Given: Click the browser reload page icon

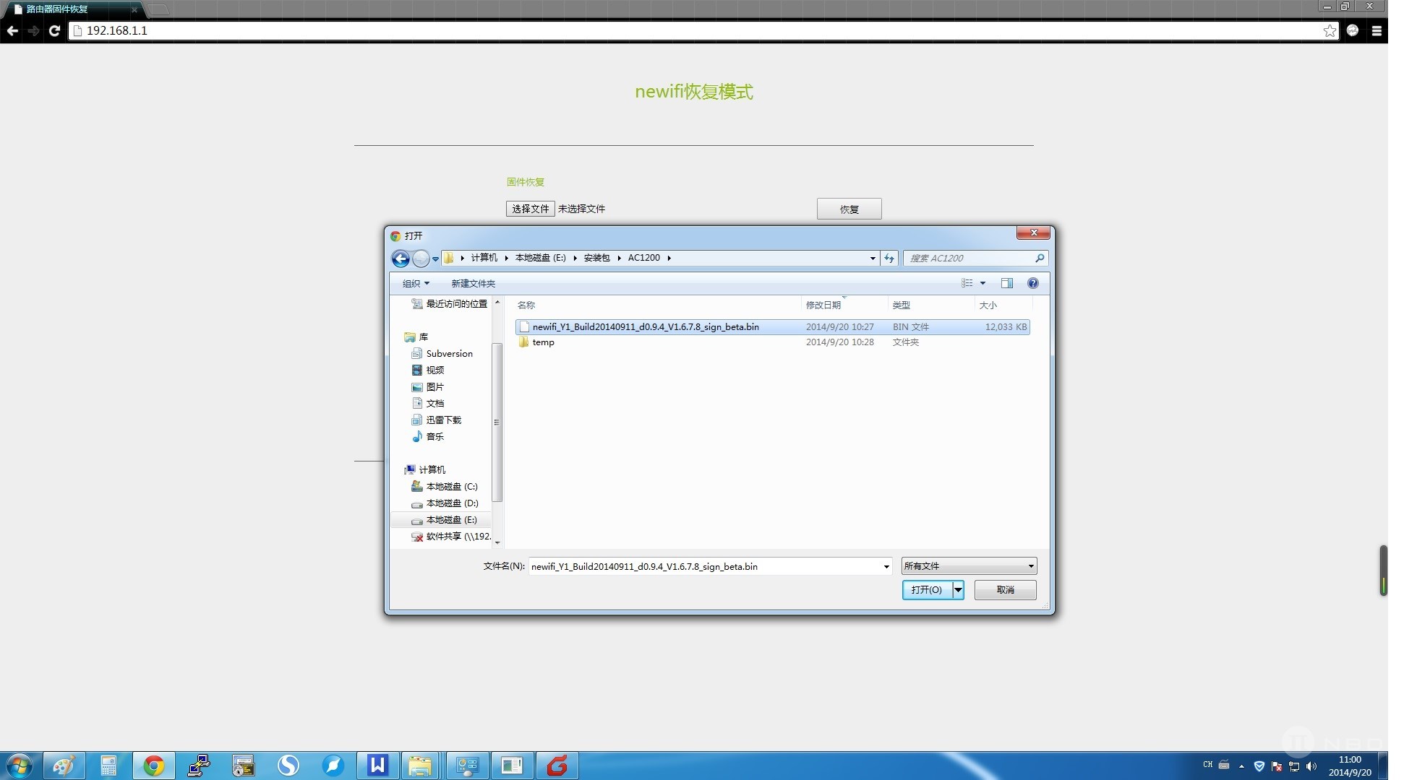Looking at the screenshot, I should [x=54, y=30].
